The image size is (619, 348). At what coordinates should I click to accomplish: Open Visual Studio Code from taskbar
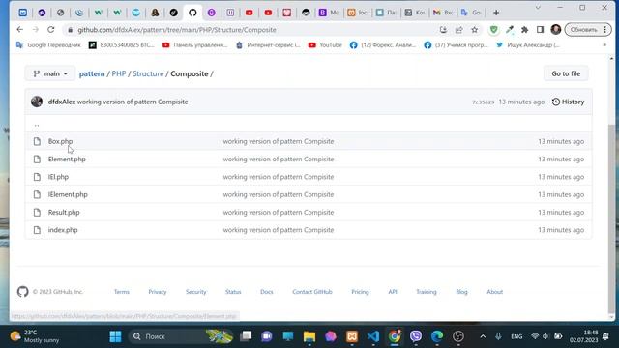click(373, 336)
